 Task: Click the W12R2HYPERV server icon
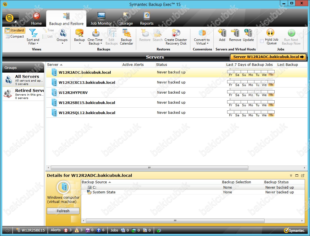click(x=54, y=92)
